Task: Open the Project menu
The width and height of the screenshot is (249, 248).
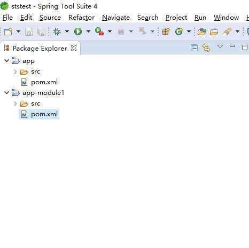Action: tap(176, 18)
